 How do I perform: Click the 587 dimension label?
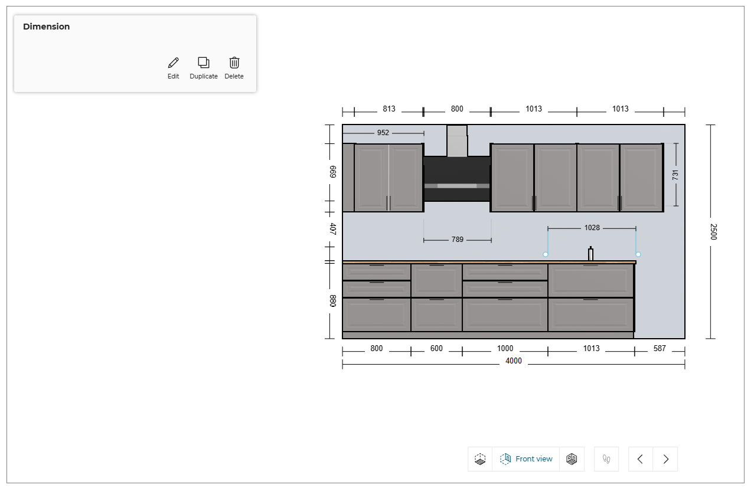(x=659, y=349)
